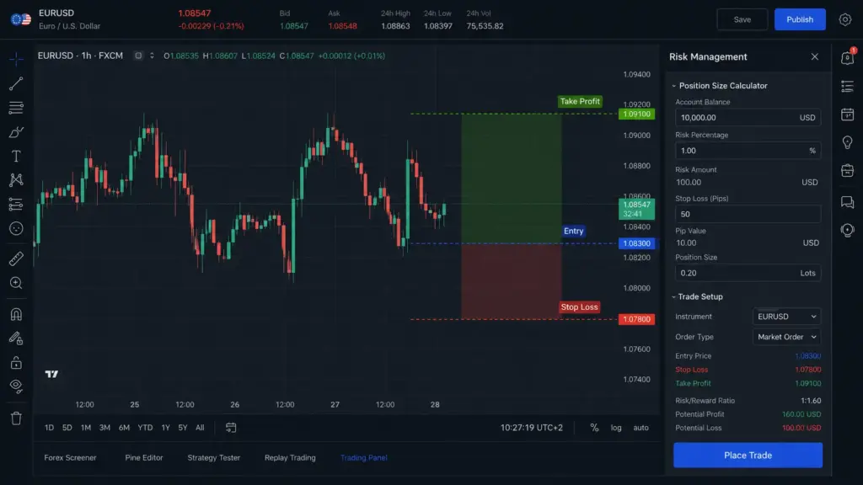Click the go to date calendar icon

pyautogui.click(x=231, y=427)
